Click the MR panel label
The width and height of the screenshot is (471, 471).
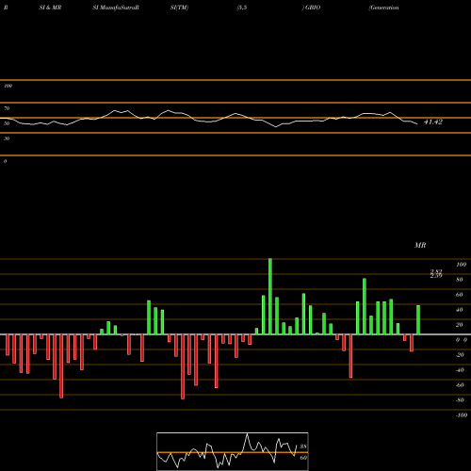pyautogui.click(x=420, y=245)
